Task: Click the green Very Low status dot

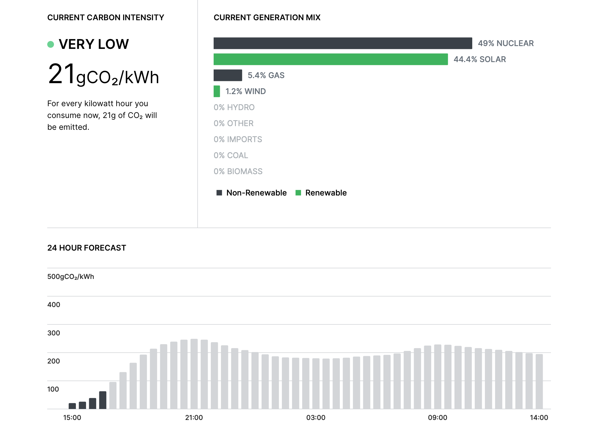Action: [51, 44]
